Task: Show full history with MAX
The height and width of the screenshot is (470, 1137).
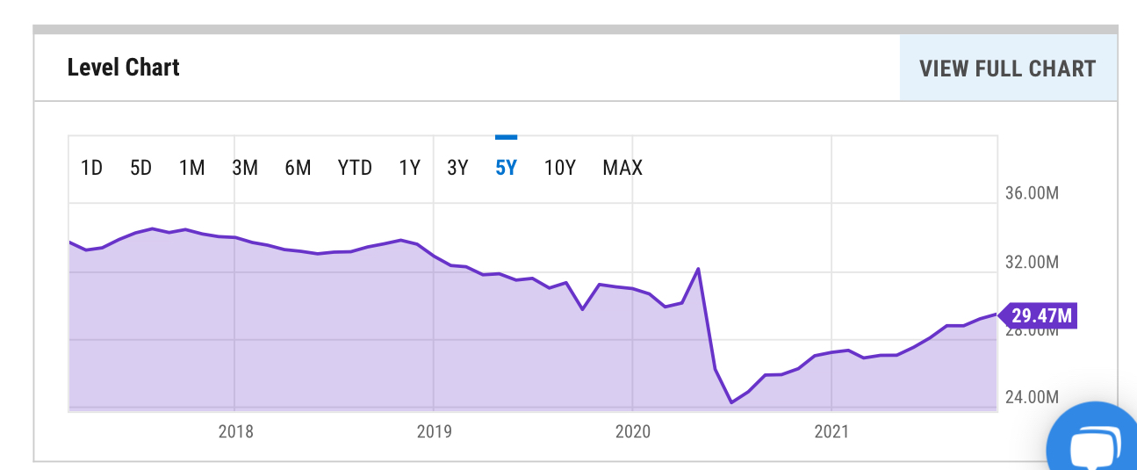Action: click(x=622, y=168)
